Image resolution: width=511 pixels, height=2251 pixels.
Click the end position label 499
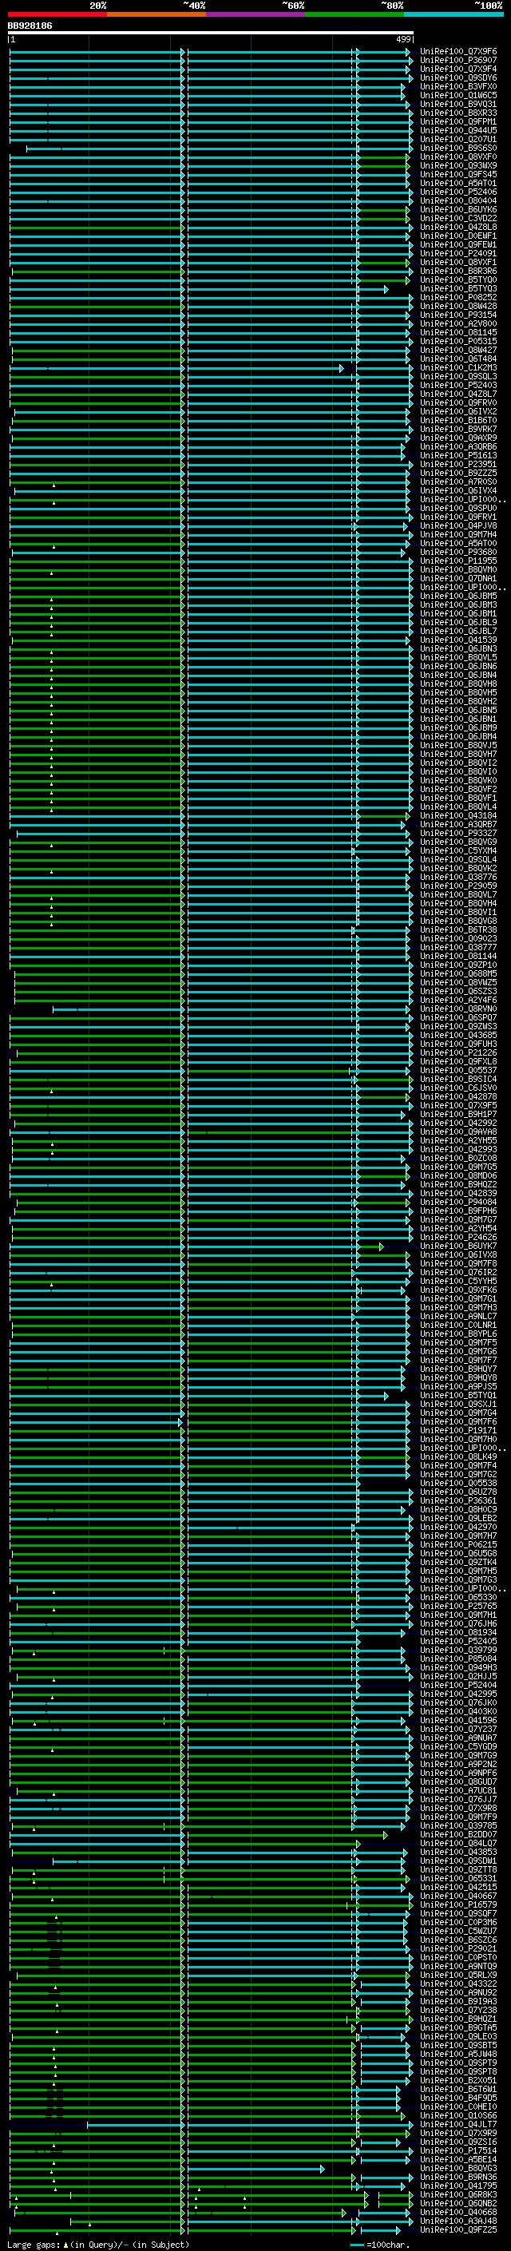click(402, 39)
